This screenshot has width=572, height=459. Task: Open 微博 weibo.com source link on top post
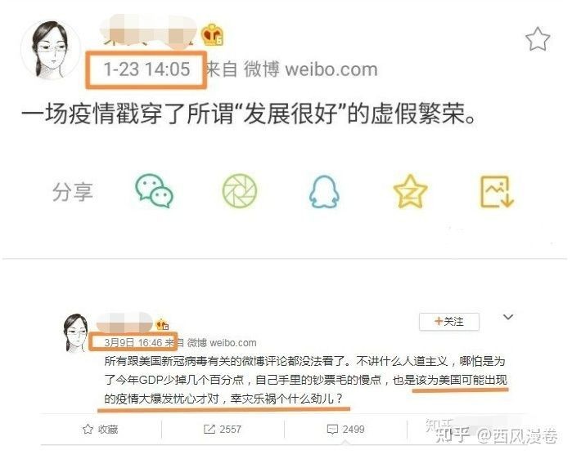310,69
